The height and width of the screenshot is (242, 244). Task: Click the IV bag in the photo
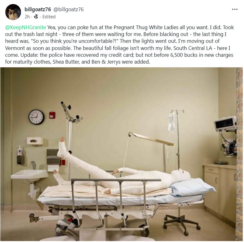click(x=172, y=123)
